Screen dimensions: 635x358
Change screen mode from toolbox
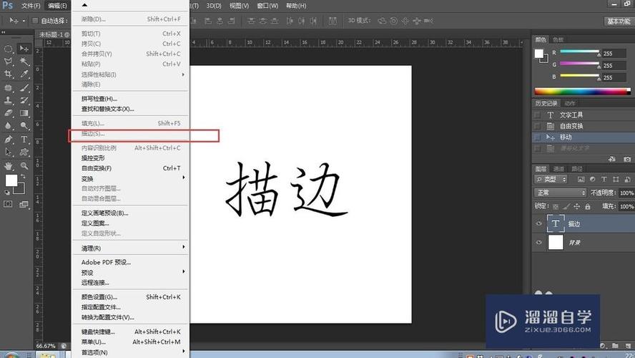(24, 204)
